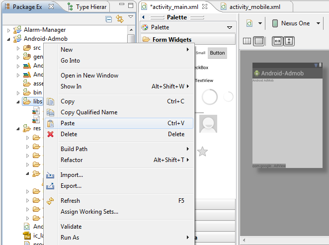Select com.google AdView in layout preview
The image size is (329, 245).
click(x=269, y=166)
